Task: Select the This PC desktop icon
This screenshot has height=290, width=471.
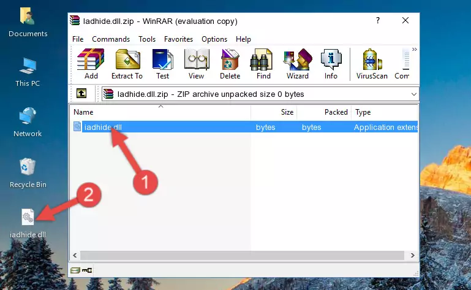Action: (x=28, y=72)
